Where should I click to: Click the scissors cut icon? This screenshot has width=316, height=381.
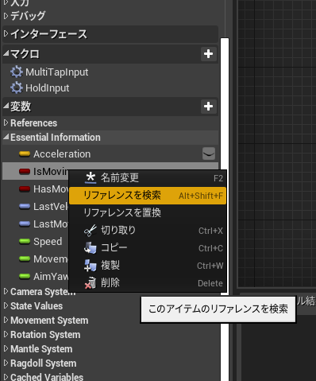[91, 231]
